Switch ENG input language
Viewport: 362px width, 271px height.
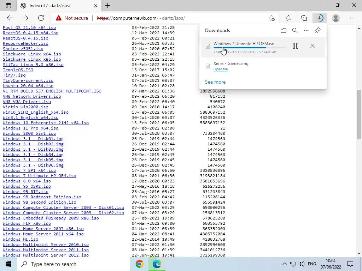point(312,264)
